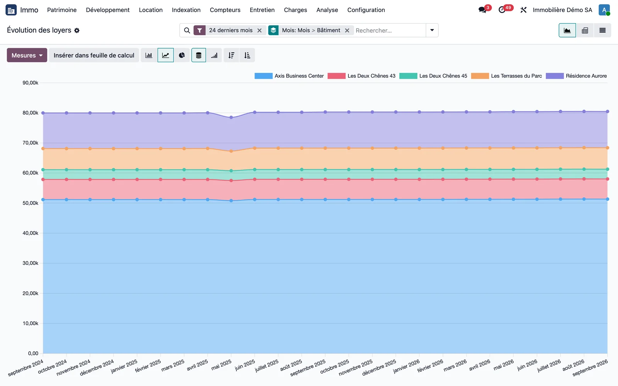Open the Immo app home icon
This screenshot has width=618, height=386.
[11, 10]
